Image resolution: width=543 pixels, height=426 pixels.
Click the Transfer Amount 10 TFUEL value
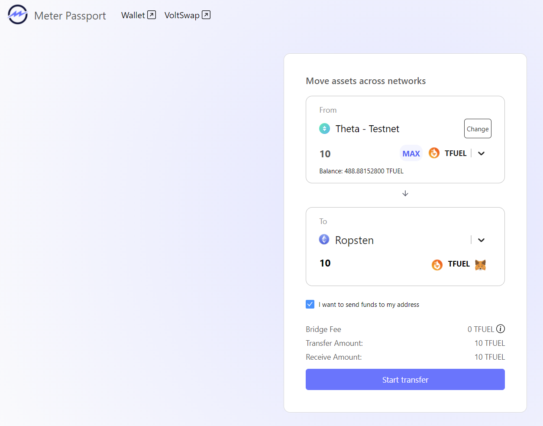490,343
